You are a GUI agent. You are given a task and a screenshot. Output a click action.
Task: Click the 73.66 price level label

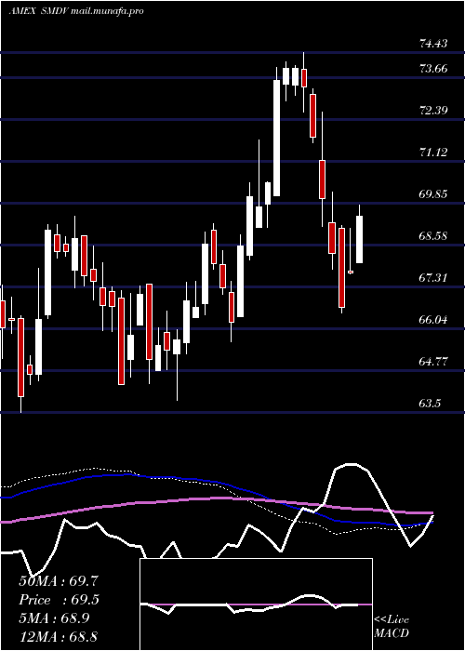coord(433,69)
